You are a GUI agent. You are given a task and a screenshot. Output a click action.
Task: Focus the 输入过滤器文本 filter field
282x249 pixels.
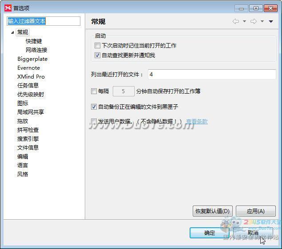(x=44, y=21)
